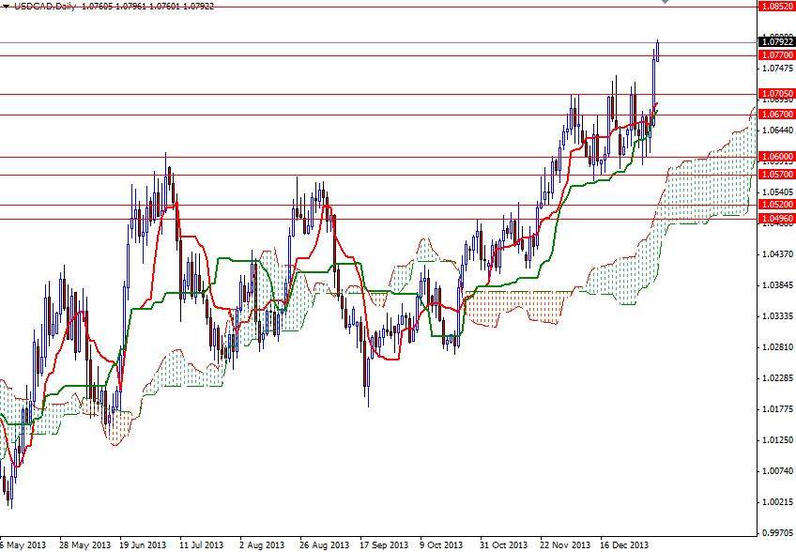796x552 pixels.
Task: Click the 1.06000 support level label
Action: (x=776, y=156)
